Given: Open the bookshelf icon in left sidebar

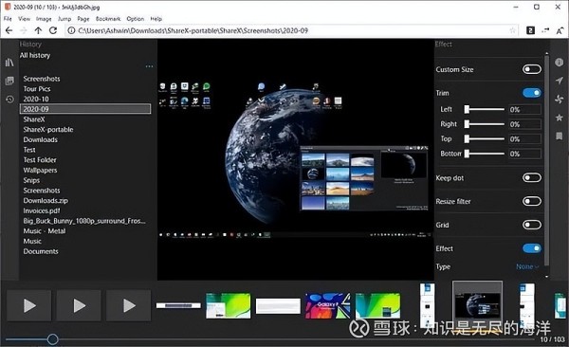Looking at the screenshot, I should point(9,63).
